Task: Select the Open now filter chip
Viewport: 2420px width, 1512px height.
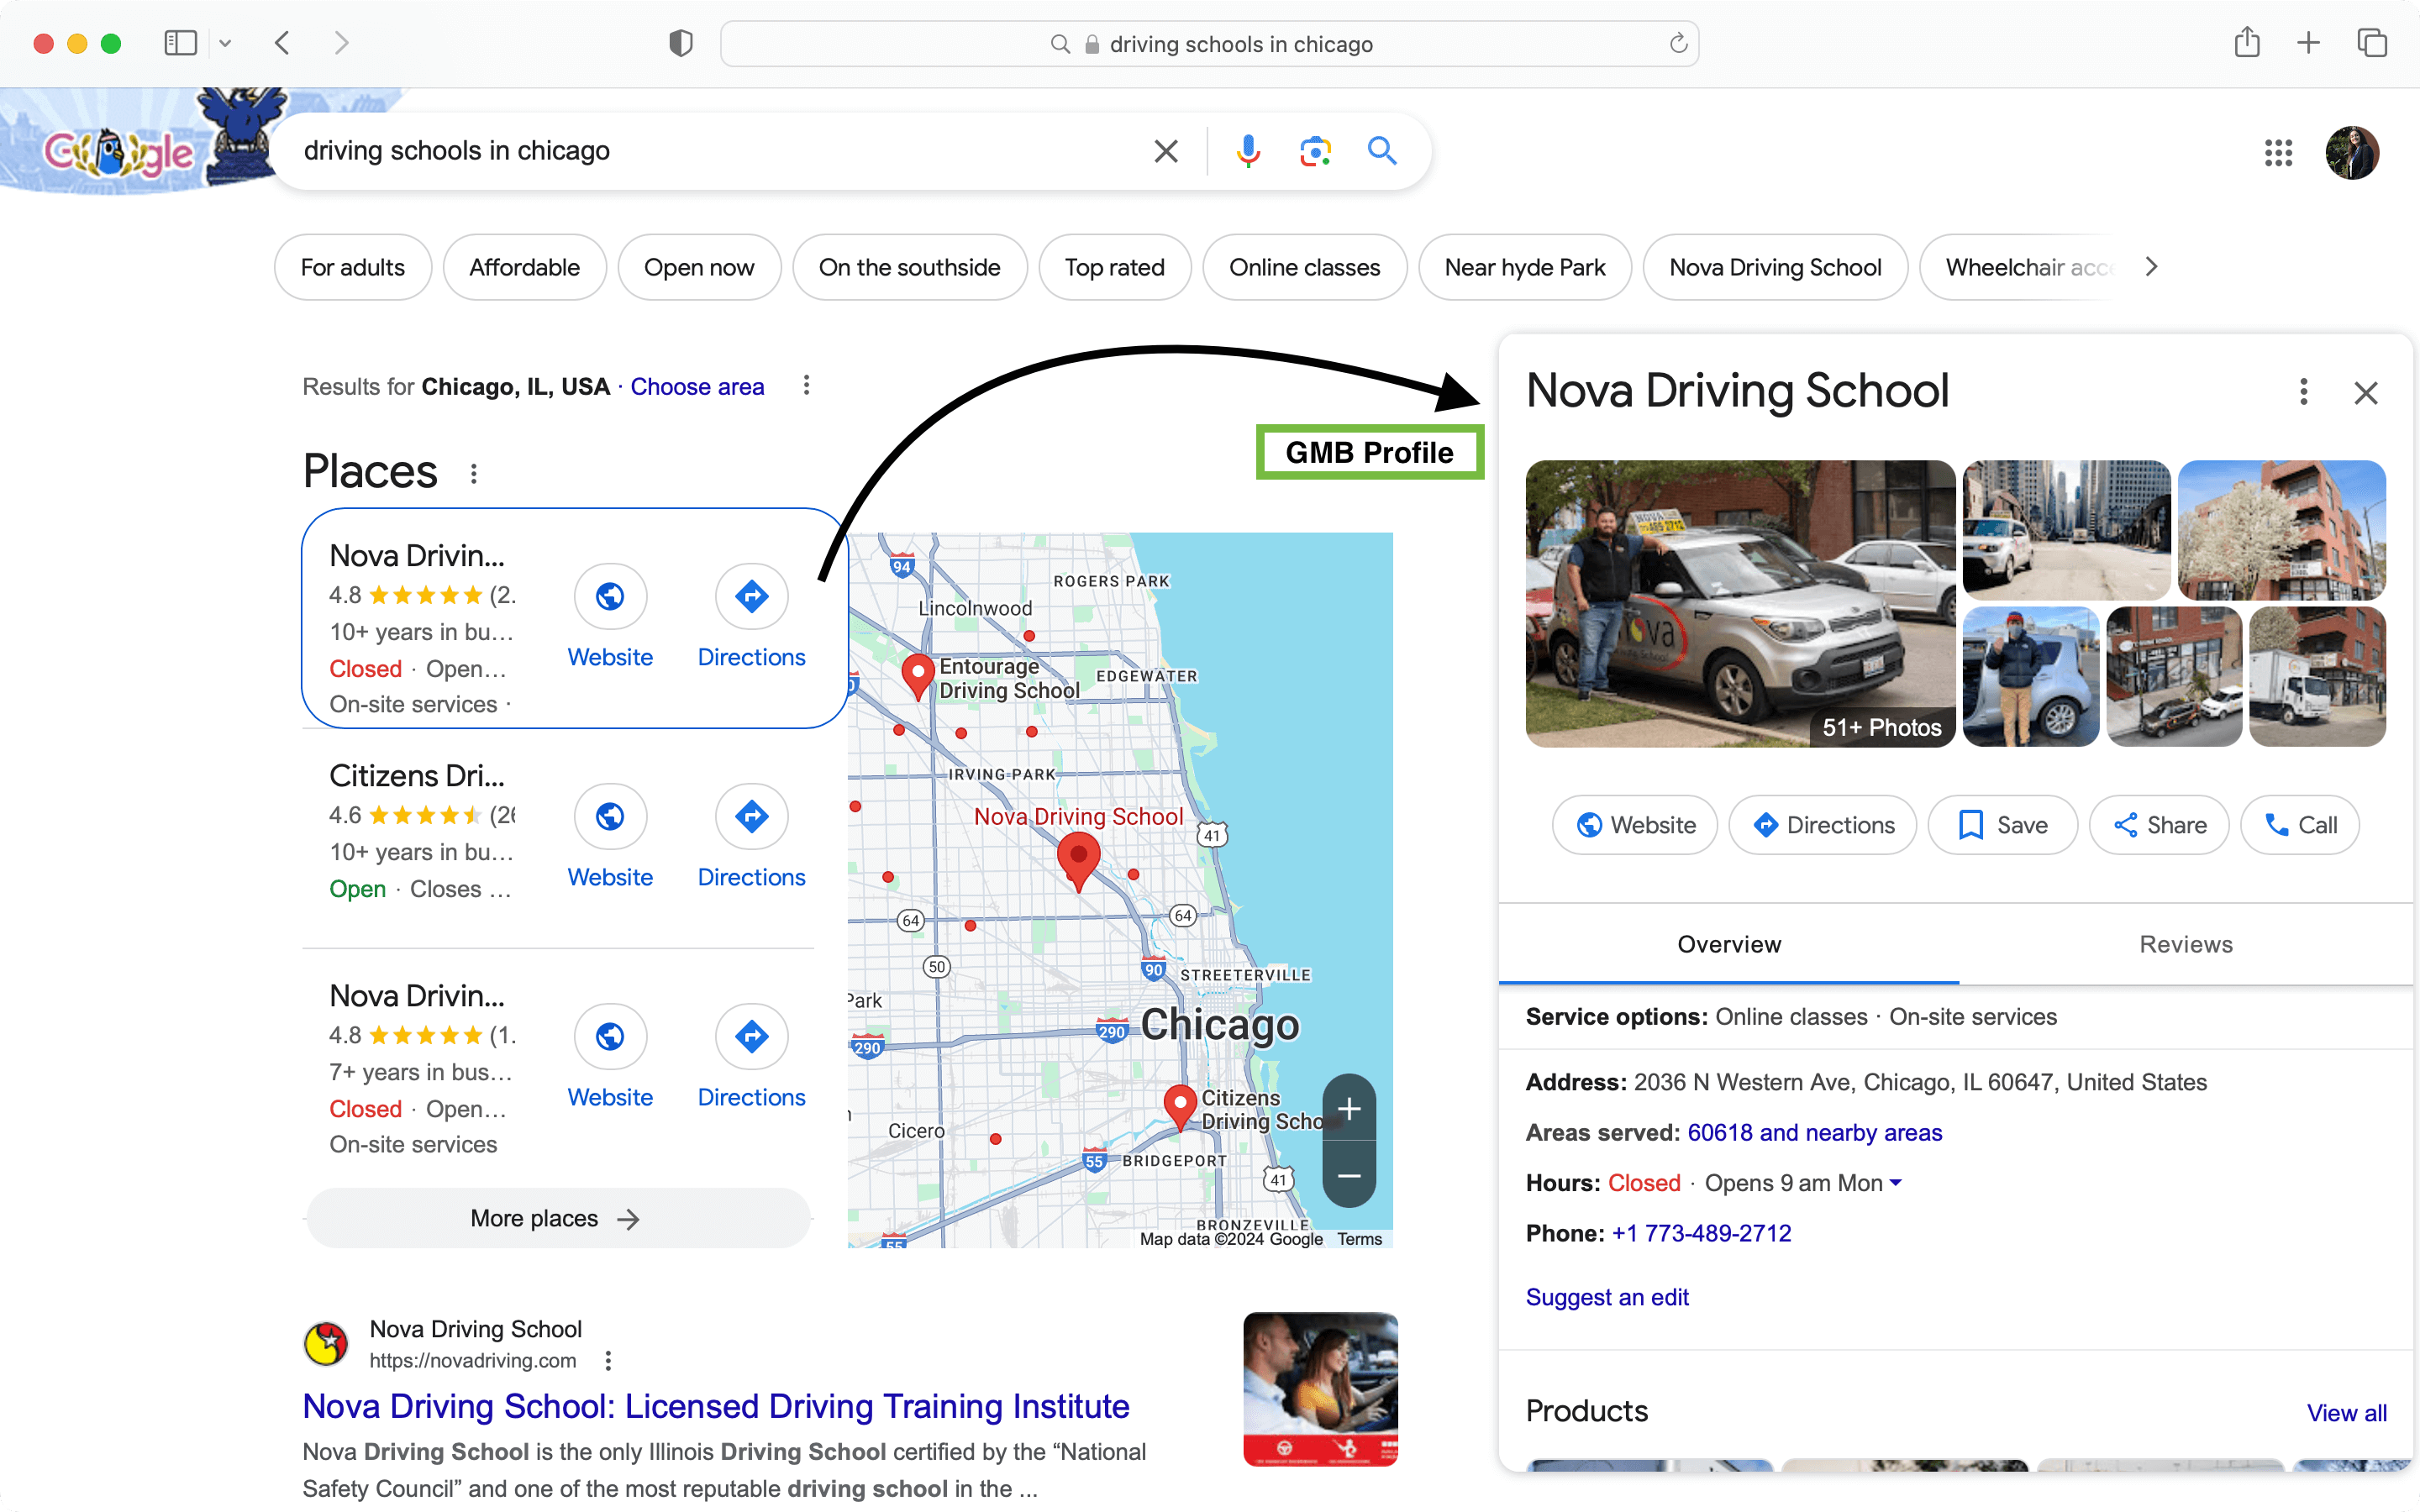Action: pos(699,267)
